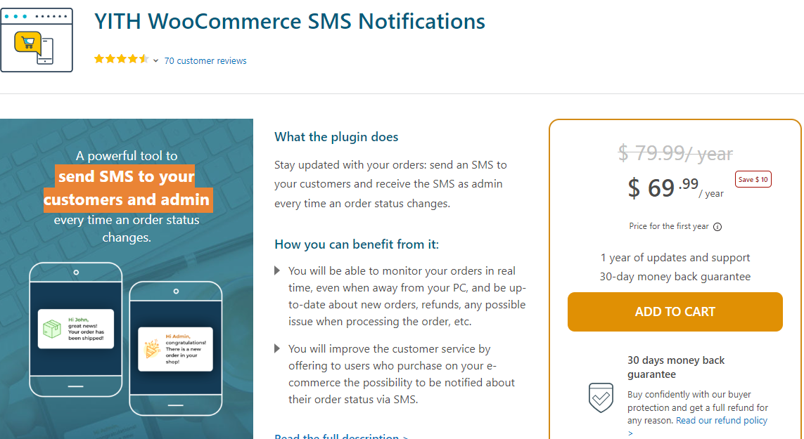Click the info icon beside Price for the first year
Image resolution: width=804 pixels, height=439 pixels.
717,226
